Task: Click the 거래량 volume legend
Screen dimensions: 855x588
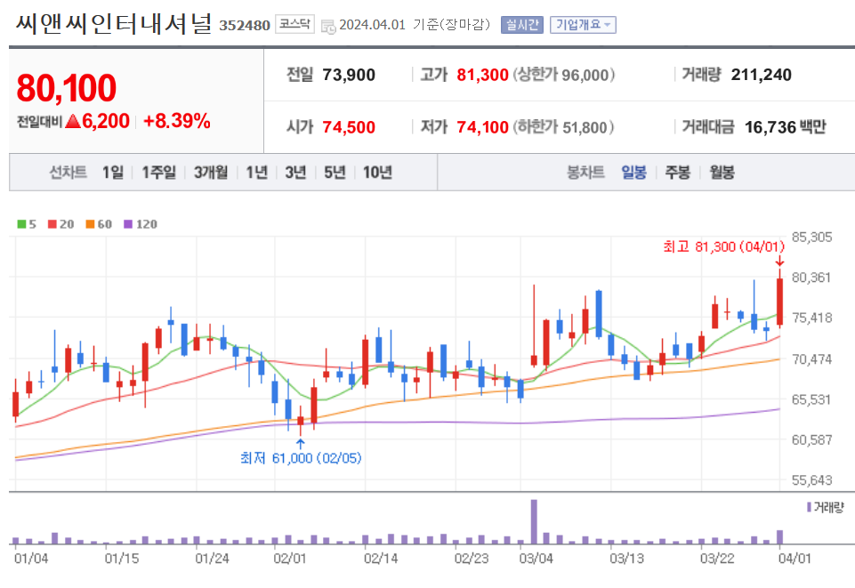Action: [825, 507]
